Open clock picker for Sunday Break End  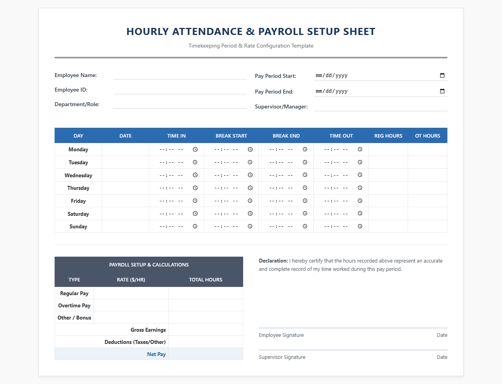tap(305, 226)
